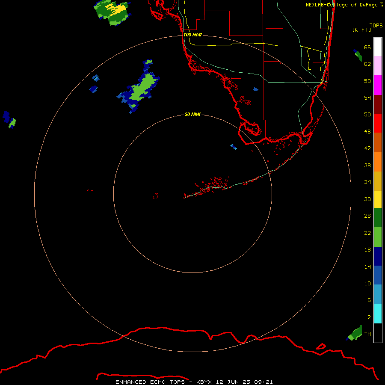
Task: Pick the cyan legend swatch
Action: [378, 314]
